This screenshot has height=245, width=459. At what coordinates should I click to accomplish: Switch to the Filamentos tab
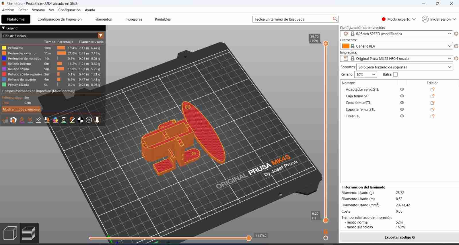point(103,19)
